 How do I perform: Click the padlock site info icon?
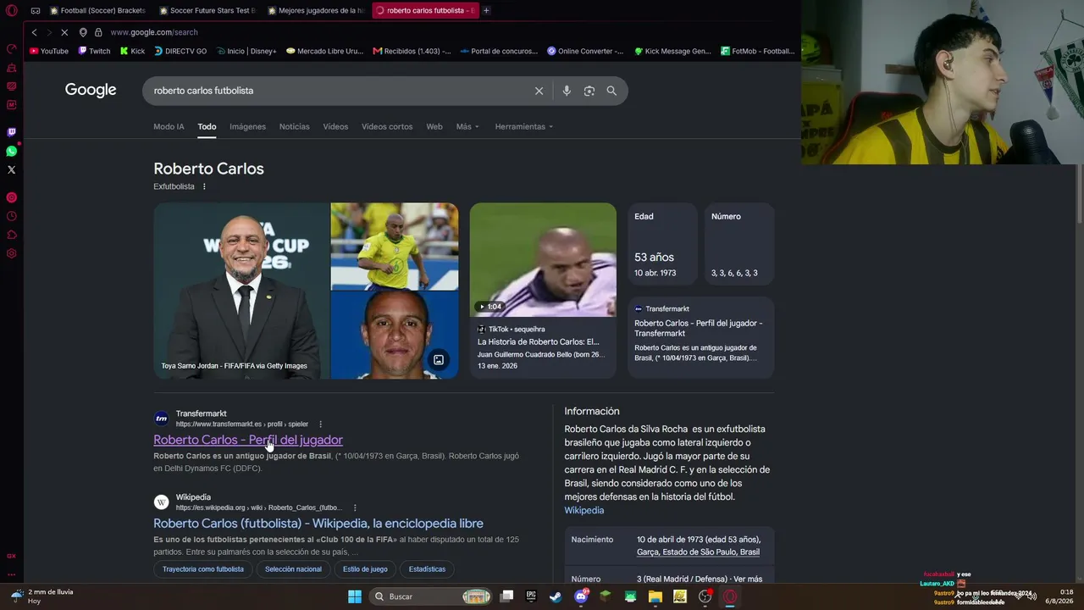98,32
